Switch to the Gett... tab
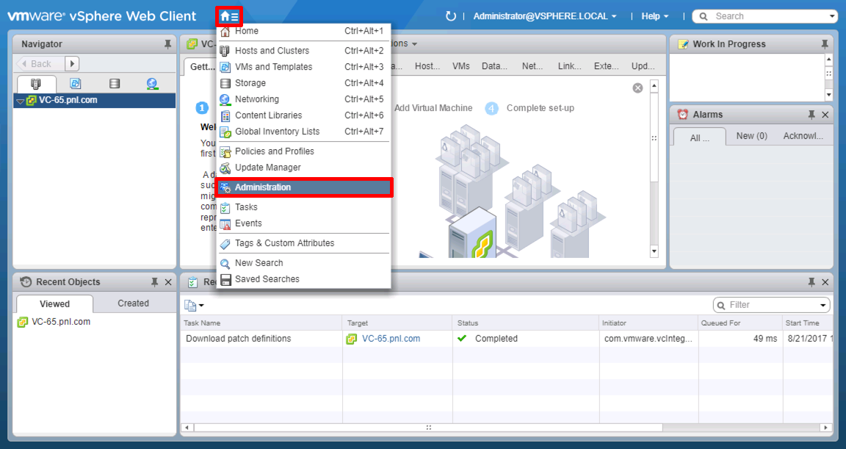Image resolution: width=846 pixels, height=449 pixels. point(202,66)
